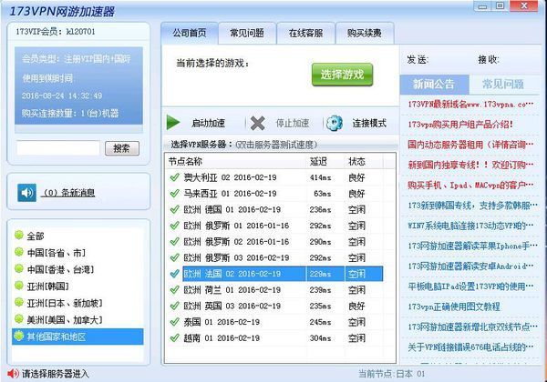Open news 新增北京双线节点 link
The image size is (547, 382).
coord(472,327)
